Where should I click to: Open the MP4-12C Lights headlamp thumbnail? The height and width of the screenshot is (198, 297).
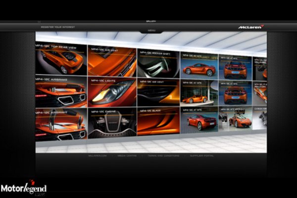tap(112, 92)
